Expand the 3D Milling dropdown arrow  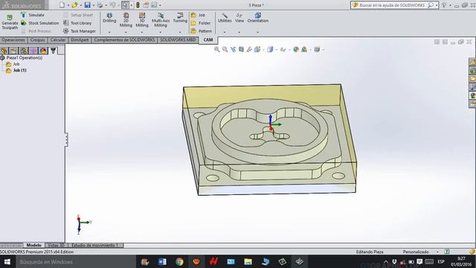tap(142, 32)
